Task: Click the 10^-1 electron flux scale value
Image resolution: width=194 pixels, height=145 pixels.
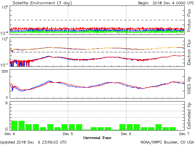Action: point(4,65)
